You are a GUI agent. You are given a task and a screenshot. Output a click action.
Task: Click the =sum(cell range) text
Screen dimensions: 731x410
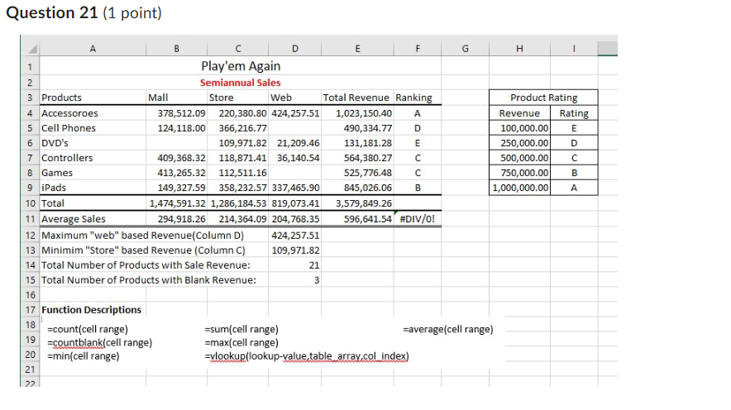(241, 329)
